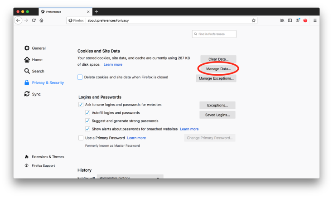Toggle the sidebar view icon
Screen dimensions: 333x198
tap(290, 20)
